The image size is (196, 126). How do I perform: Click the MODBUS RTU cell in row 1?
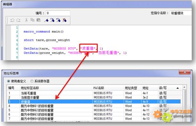[x=103, y=93]
